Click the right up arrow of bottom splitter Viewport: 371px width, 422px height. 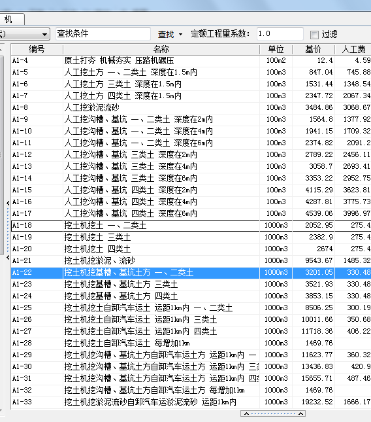pyautogui.click(x=300, y=413)
